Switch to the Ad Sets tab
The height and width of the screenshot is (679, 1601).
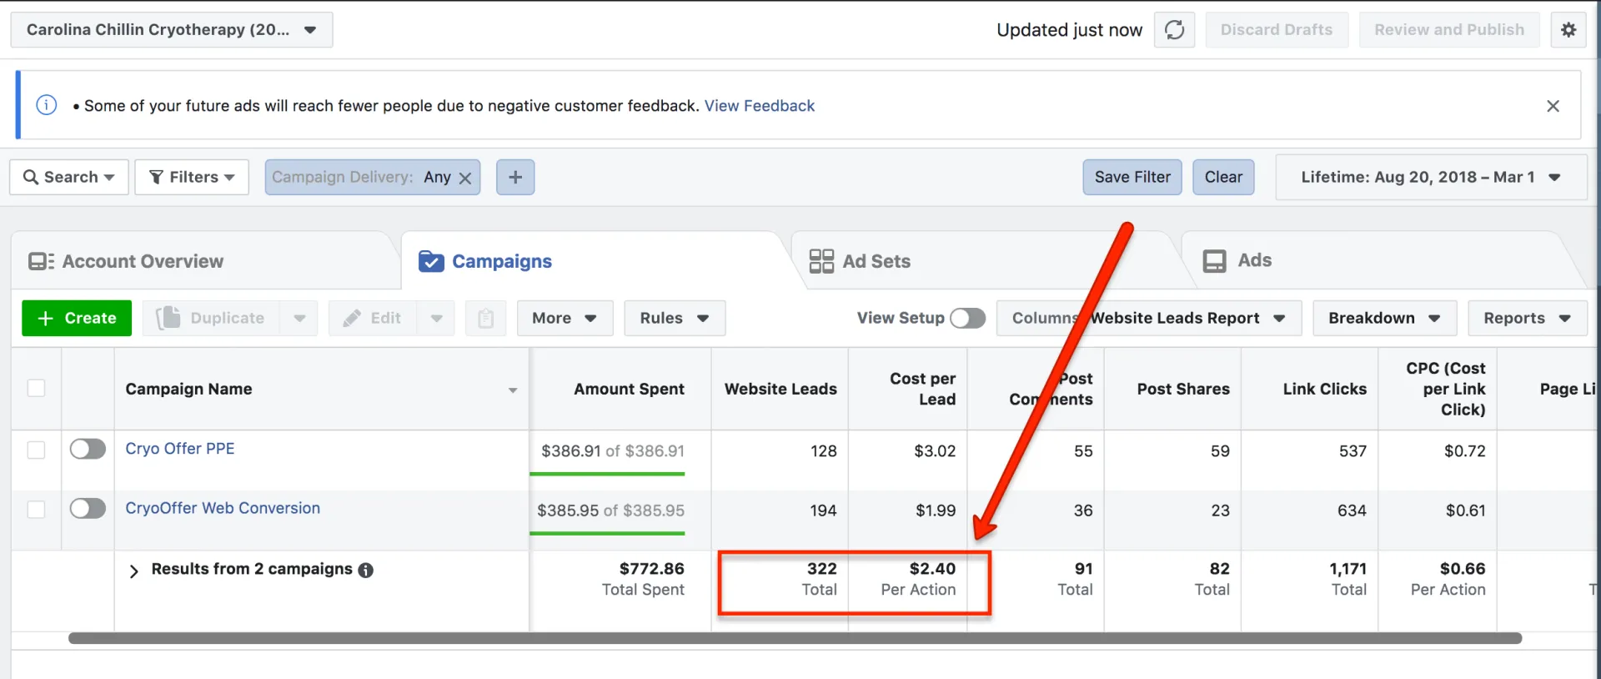point(861,261)
